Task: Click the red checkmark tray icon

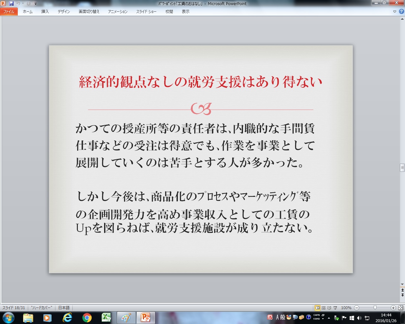Action: coord(270,317)
